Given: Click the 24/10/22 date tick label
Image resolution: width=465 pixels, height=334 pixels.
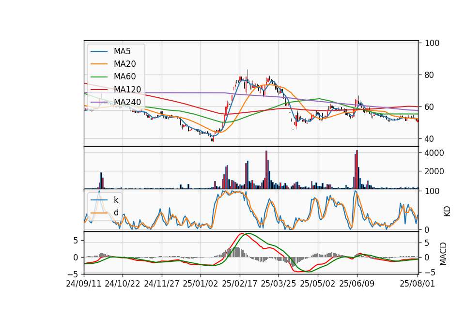Looking at the screenshot, I should pos(123,284).
